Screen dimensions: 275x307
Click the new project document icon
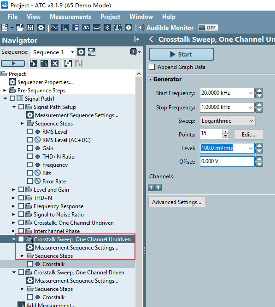[x=5, y=28]
